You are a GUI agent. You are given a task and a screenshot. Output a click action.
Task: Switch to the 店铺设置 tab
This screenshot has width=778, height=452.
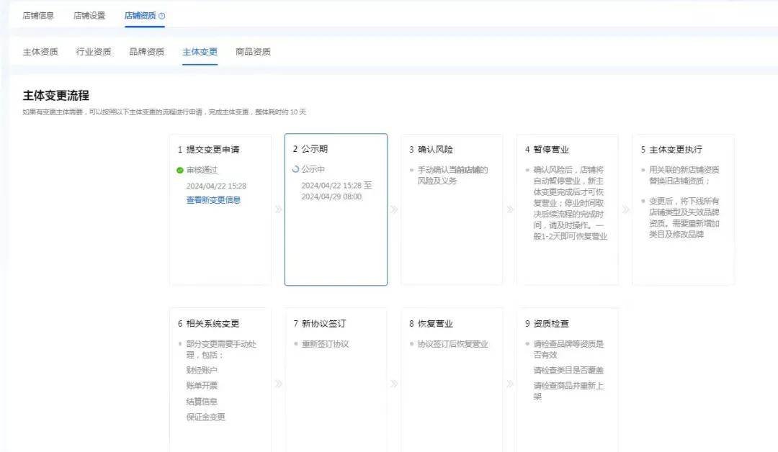pos(89,15)
